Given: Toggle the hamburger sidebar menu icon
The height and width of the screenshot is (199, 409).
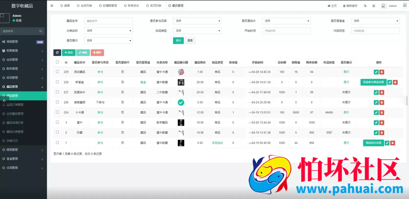Looking at the screenshot, I should coord(52,6).
